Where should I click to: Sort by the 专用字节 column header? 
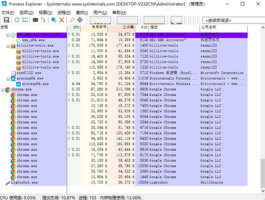click(x=94, y=27)
